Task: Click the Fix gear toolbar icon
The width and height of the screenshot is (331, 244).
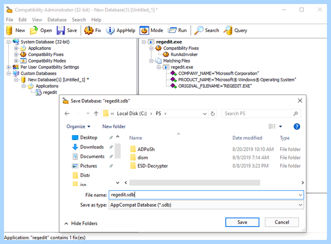Action: (x=89, y=30)
